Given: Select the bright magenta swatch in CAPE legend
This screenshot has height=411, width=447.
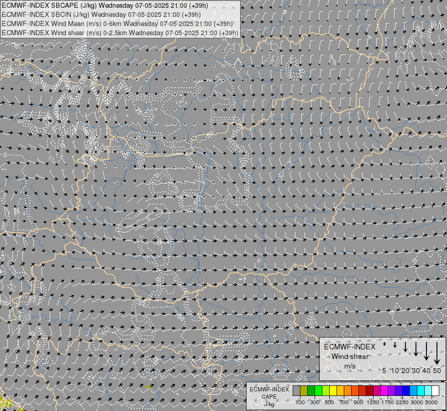Looking at the screenshot, I should point(384,391).
